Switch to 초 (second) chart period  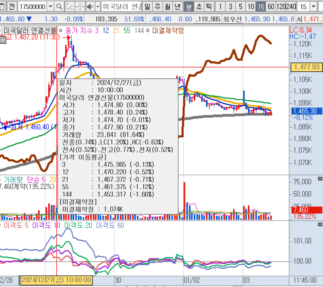(199, 6)
